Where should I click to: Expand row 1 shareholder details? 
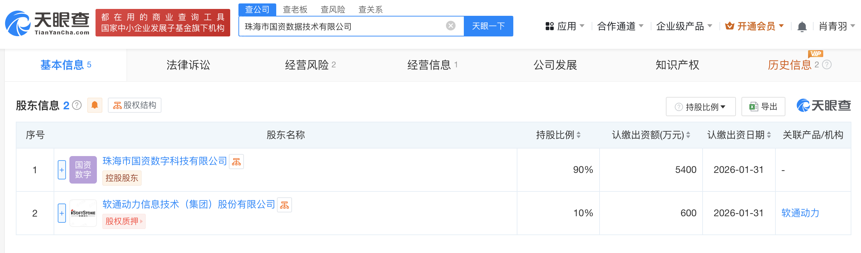(x=62, y=170)
